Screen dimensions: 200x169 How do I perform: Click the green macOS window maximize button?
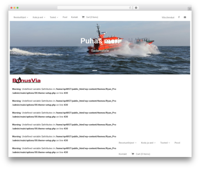(18, 8)
